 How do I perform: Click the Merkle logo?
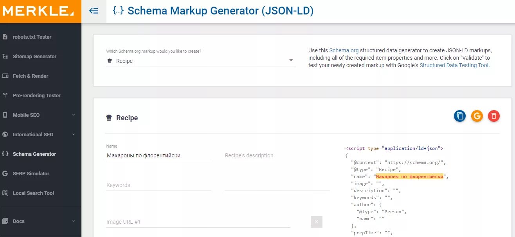click(38, 11)
